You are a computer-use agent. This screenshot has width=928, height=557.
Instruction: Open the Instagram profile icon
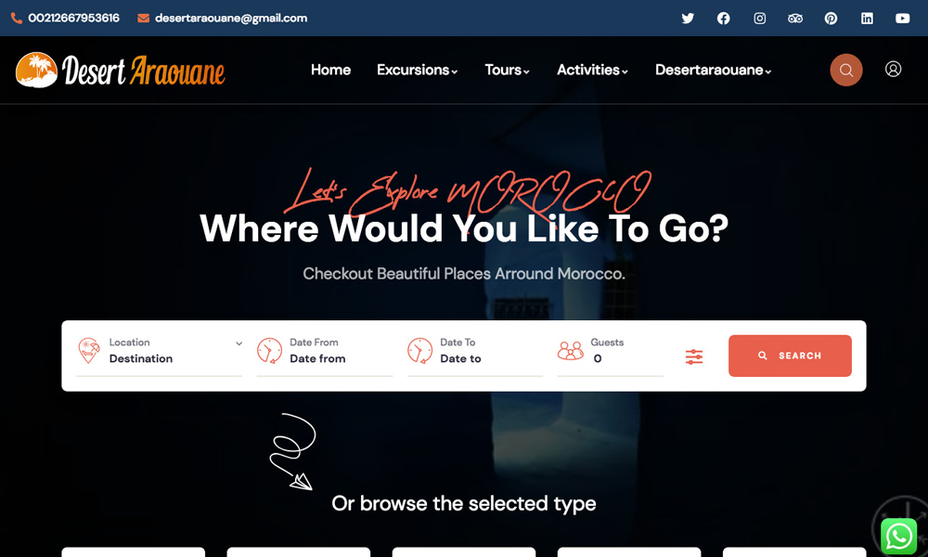(759, 19)
